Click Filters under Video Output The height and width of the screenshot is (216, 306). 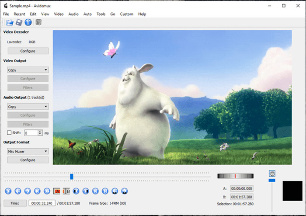(28, 87)
